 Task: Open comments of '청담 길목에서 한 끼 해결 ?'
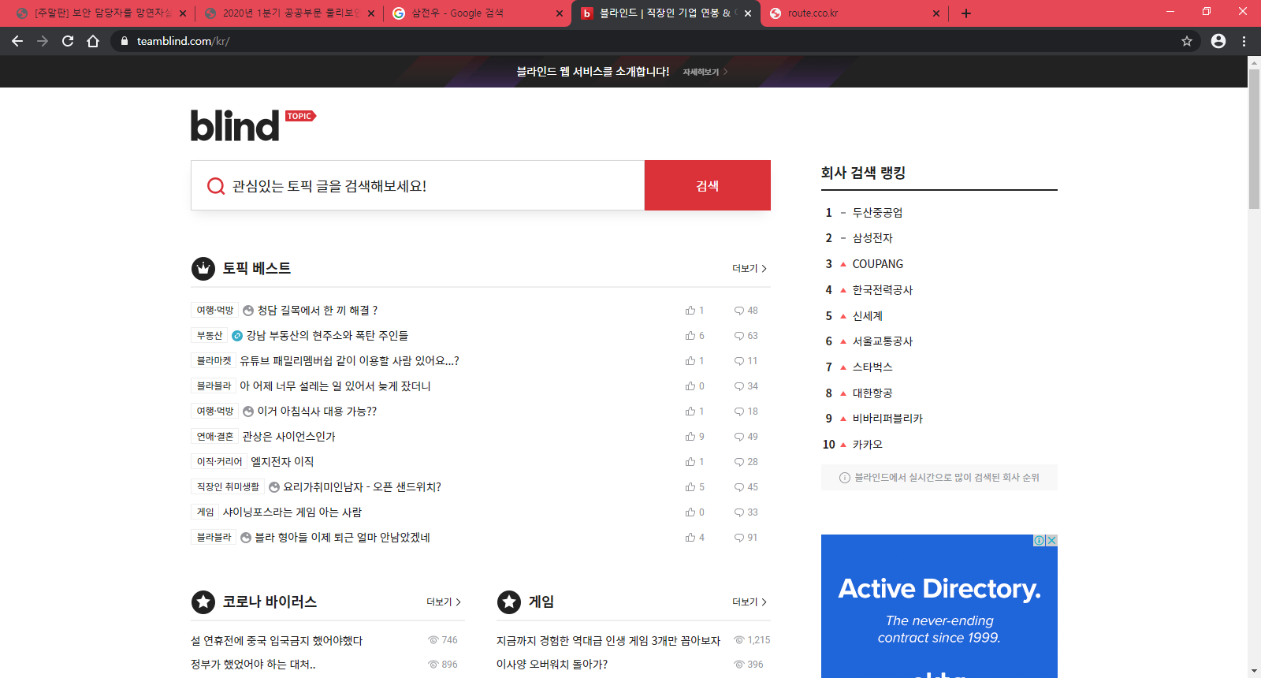[746, 311]
